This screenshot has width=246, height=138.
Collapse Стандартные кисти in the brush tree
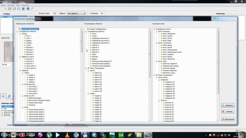pyautogui.click(x=154, y=29)
